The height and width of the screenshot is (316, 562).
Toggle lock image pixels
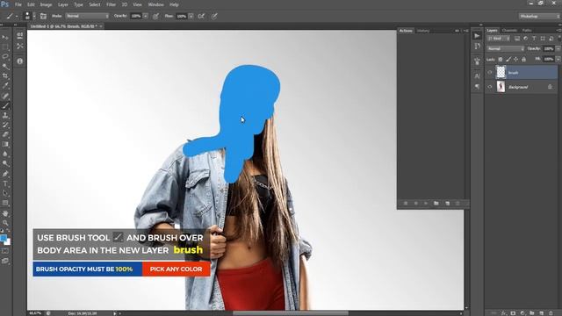click(x=508, y=59)
